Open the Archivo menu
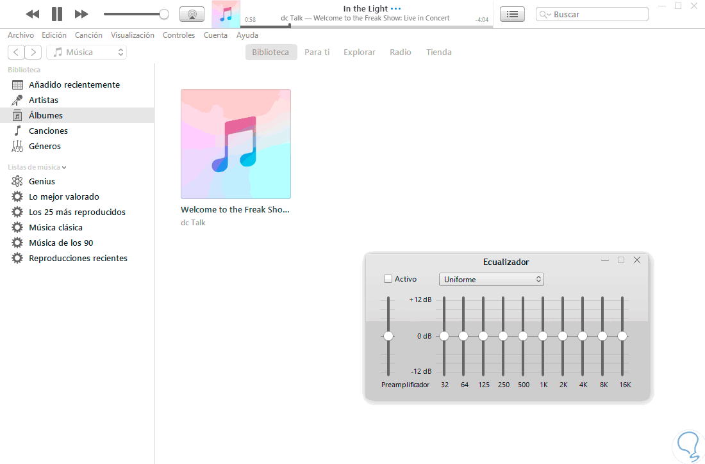 [x=21, y=35]
